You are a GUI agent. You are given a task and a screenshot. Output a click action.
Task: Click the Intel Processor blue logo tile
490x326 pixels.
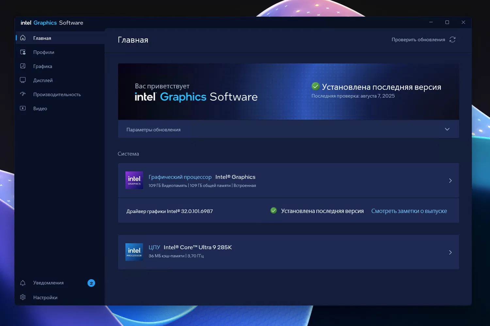pos(134,252)
